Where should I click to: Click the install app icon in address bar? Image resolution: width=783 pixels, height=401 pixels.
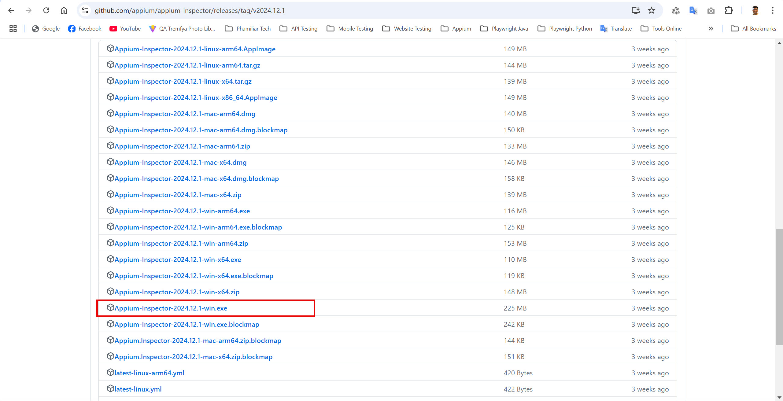[636, 10]
